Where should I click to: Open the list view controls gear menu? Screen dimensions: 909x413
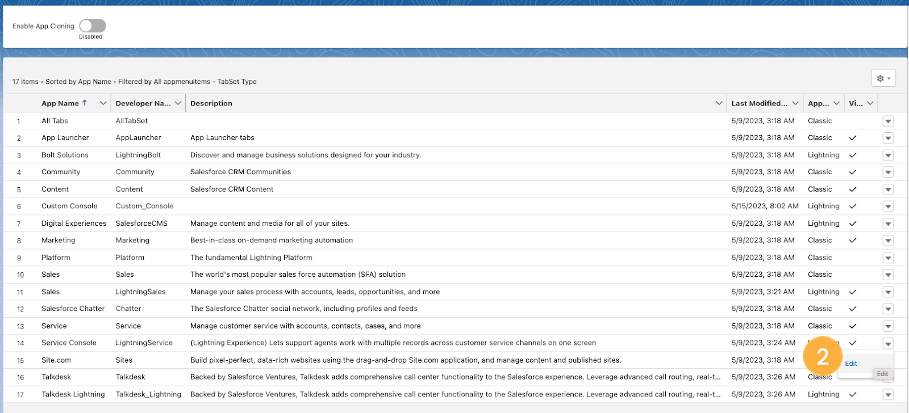883,78
